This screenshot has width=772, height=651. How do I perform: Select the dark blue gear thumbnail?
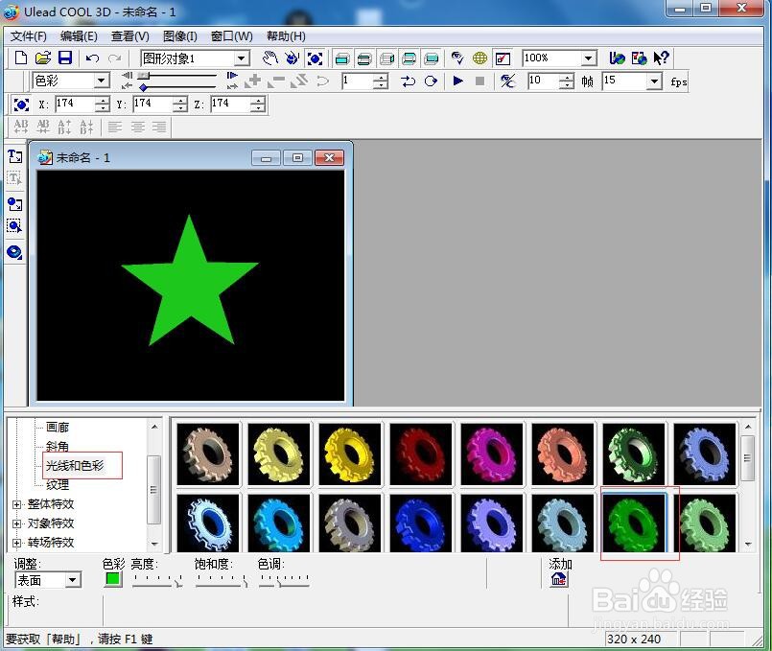(x=421, y=523)
